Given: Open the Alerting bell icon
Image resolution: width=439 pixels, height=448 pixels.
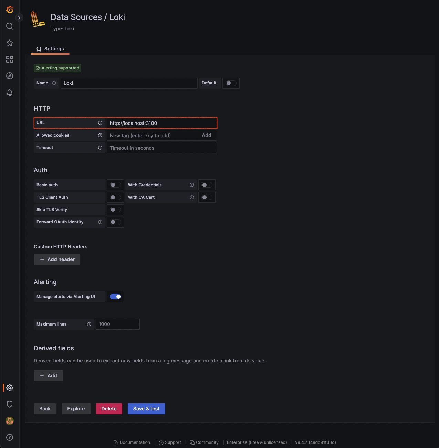Looking at the screenshot, I should (10, 92).
